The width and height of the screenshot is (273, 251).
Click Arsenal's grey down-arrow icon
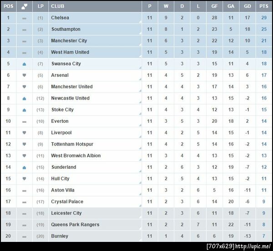24,75
